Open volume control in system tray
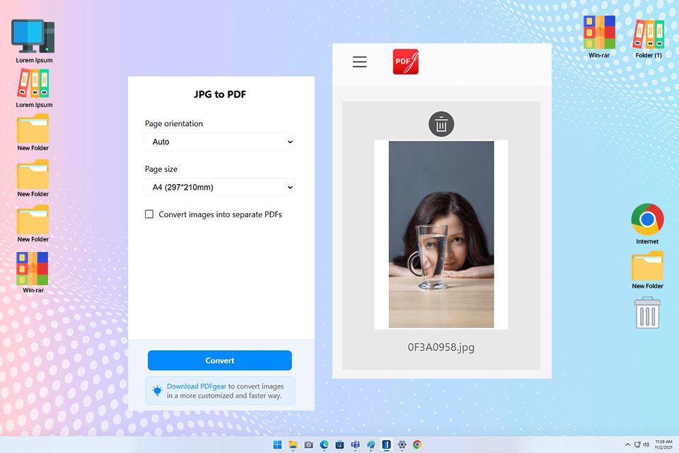 (646, 445)
